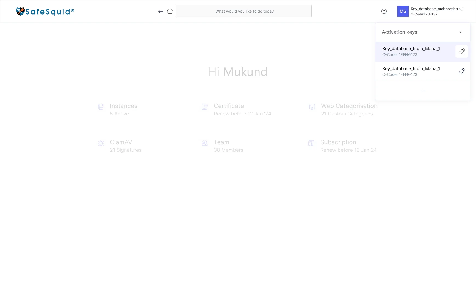476x307 pixels.
Task: Focus the "What would you like to do today" search box
Action: click(x=244, y=11)
